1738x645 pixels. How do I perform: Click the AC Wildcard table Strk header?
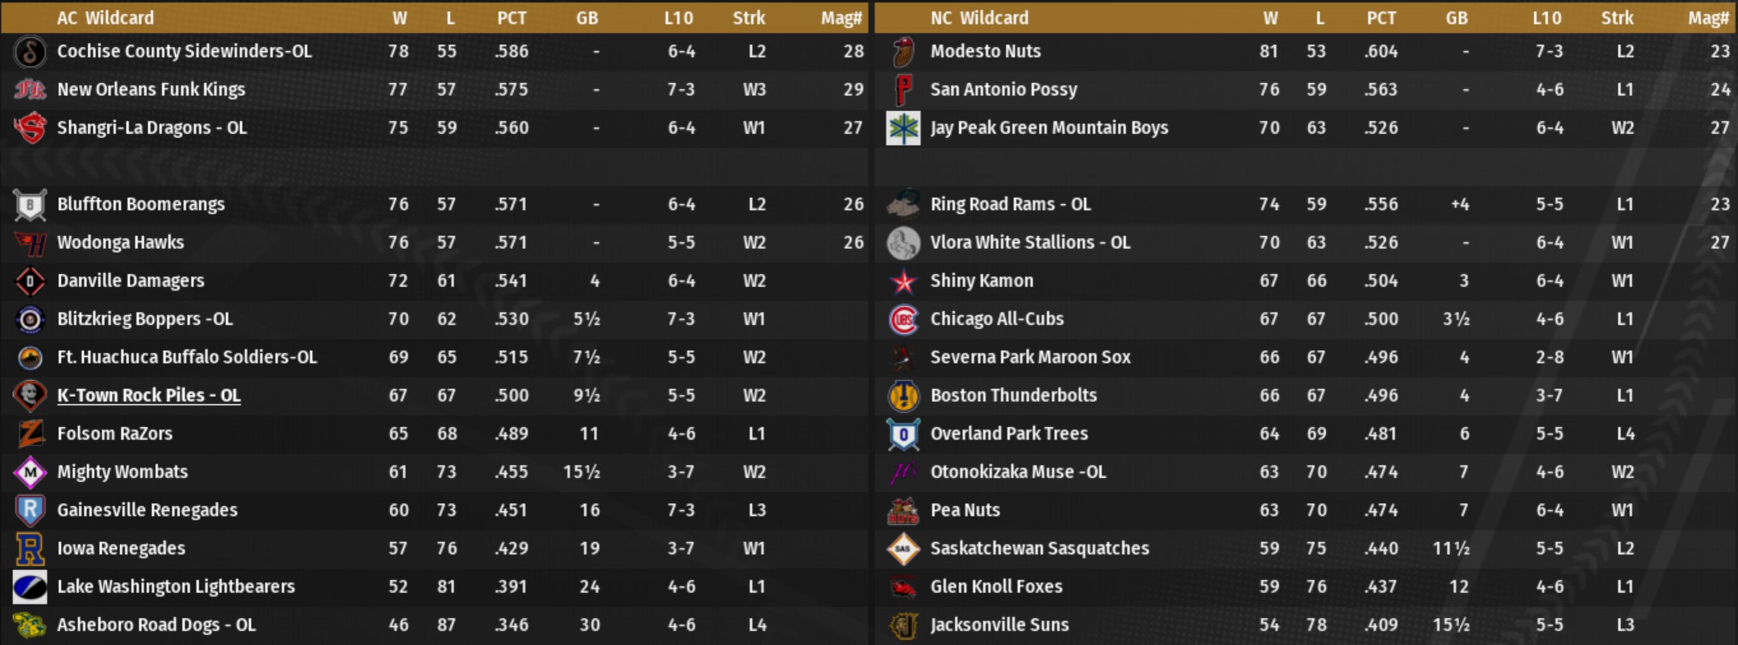click(749, 18)
